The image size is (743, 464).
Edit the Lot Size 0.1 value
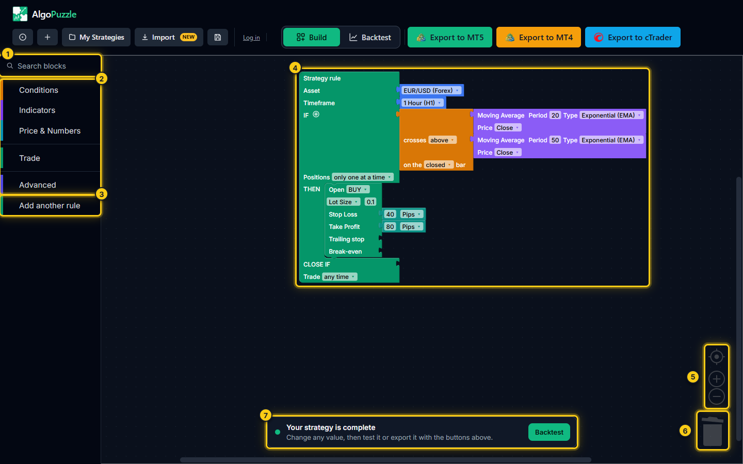(370, 202)
